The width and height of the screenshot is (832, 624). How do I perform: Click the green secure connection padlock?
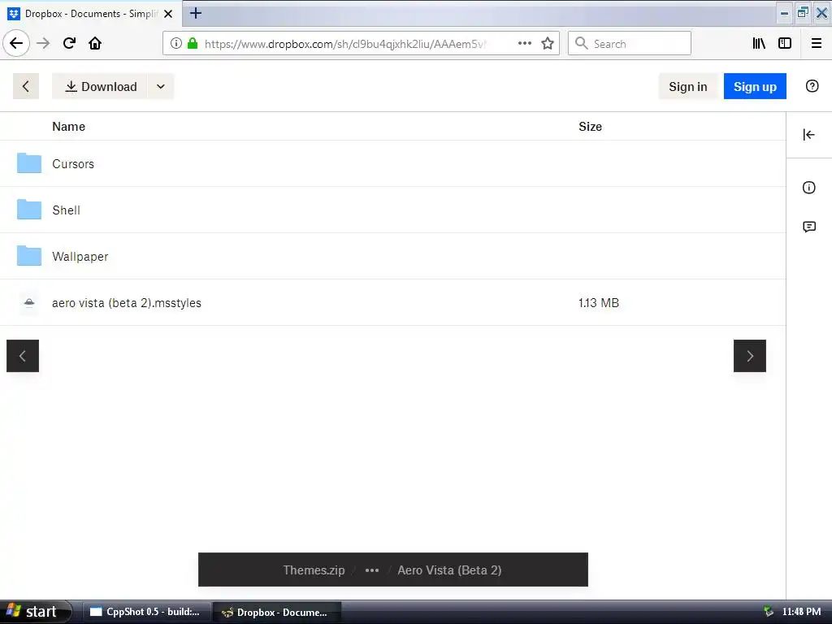point(193,44)
